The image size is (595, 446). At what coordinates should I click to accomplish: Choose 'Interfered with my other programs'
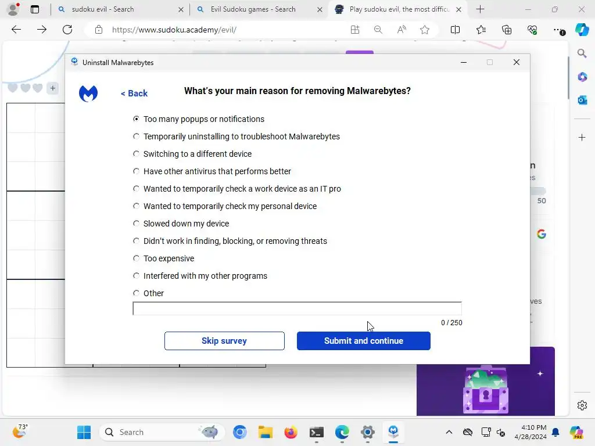[x=200, y=276]
